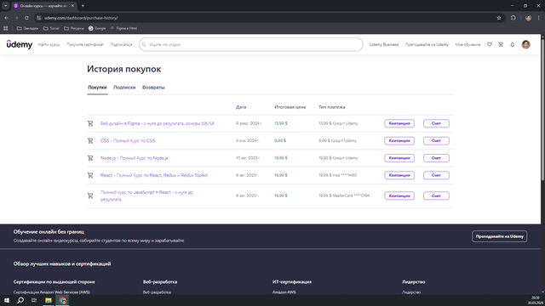Open the Figma web design course link

click(x=157, y=123)
